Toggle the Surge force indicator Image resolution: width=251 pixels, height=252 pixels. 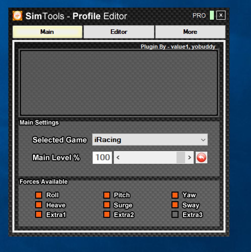[107, 205]
